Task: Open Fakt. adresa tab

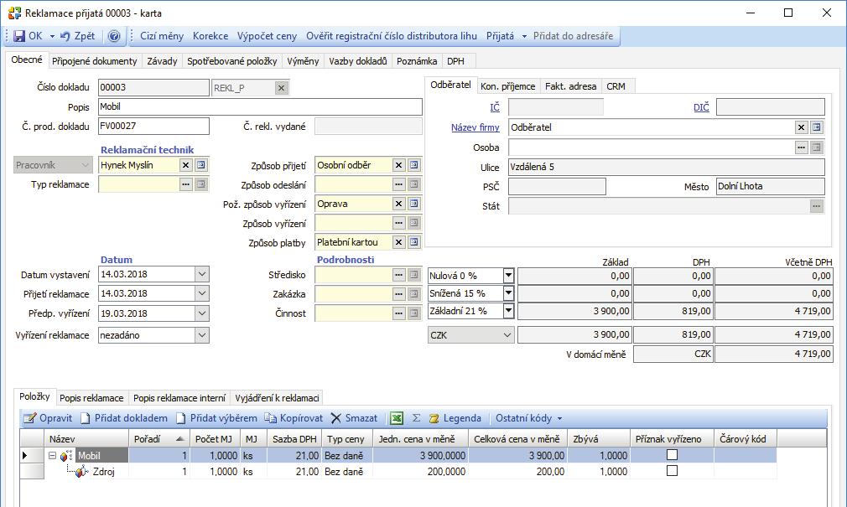Action: [x=571, y=86]
